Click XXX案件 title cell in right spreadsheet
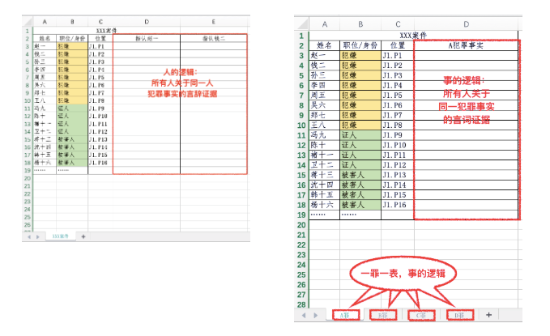 [414, 36]
